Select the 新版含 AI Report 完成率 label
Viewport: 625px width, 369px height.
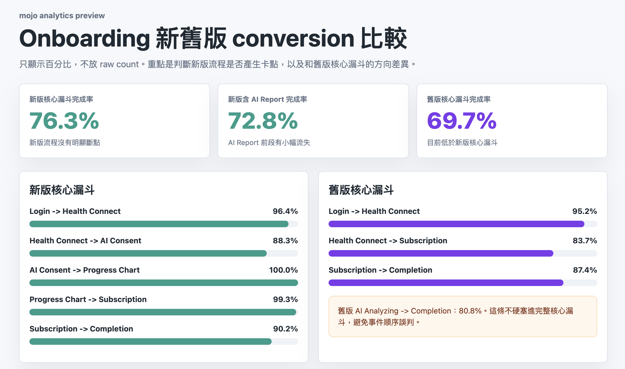[268, 99]
